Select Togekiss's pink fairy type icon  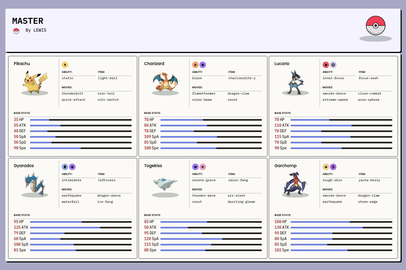click(x=203, y=167)
